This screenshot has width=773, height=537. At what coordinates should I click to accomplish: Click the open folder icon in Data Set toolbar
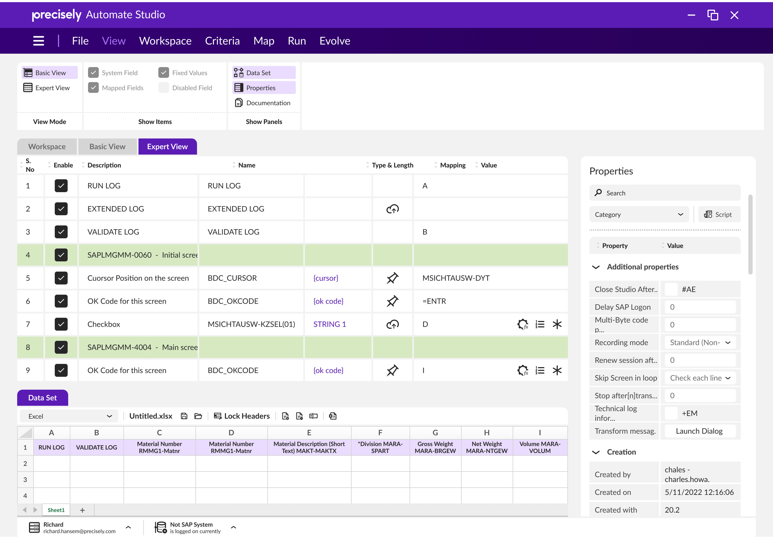[198, 416]
